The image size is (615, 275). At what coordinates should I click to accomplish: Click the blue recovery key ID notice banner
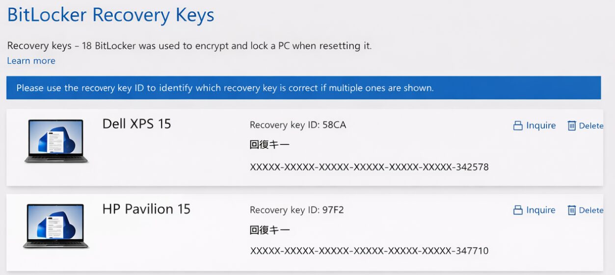click(303, 88)
